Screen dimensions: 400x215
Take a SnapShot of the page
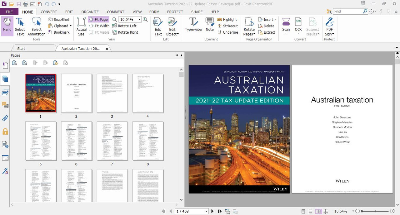(x=59, y=19)
